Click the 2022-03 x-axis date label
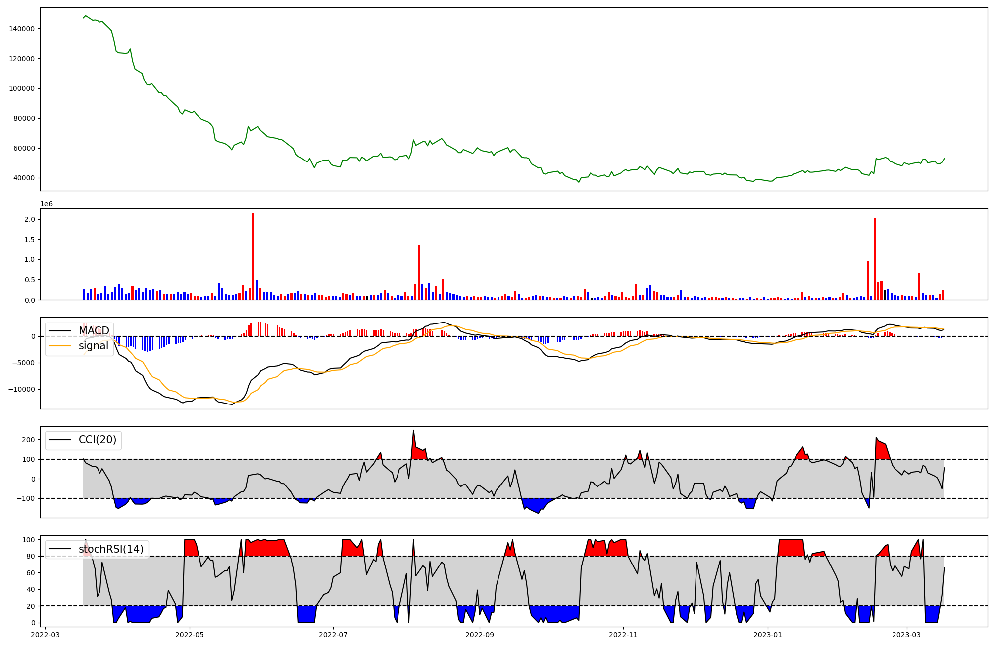The height and width of the screenshot is (646, 995). [x=45, y=635]
